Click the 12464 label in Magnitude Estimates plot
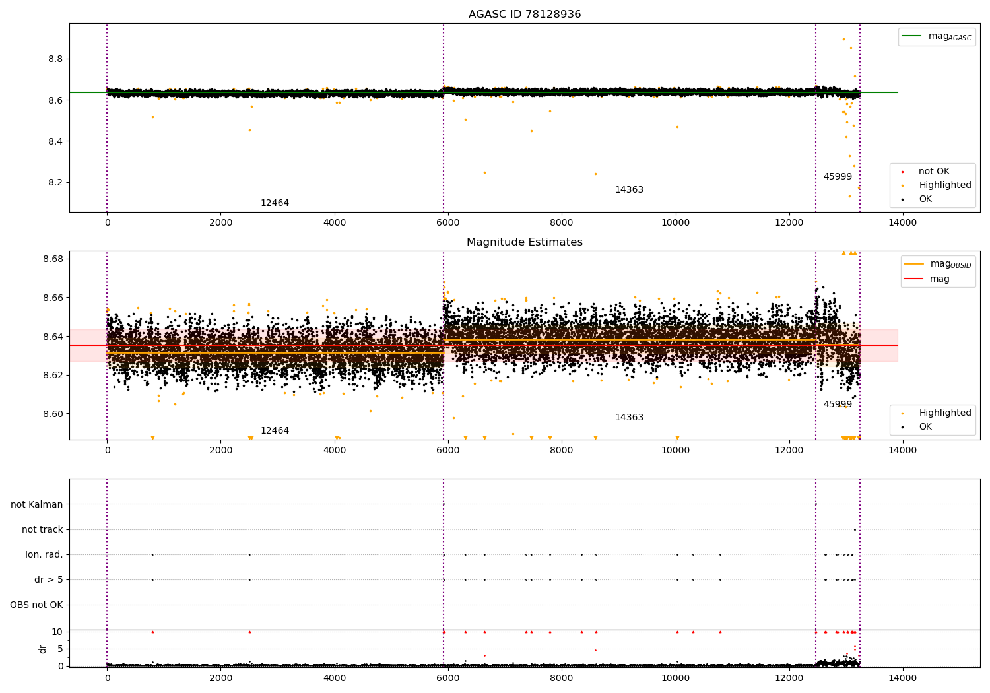This screenshot has height=693, width=990. pos(275,431)
